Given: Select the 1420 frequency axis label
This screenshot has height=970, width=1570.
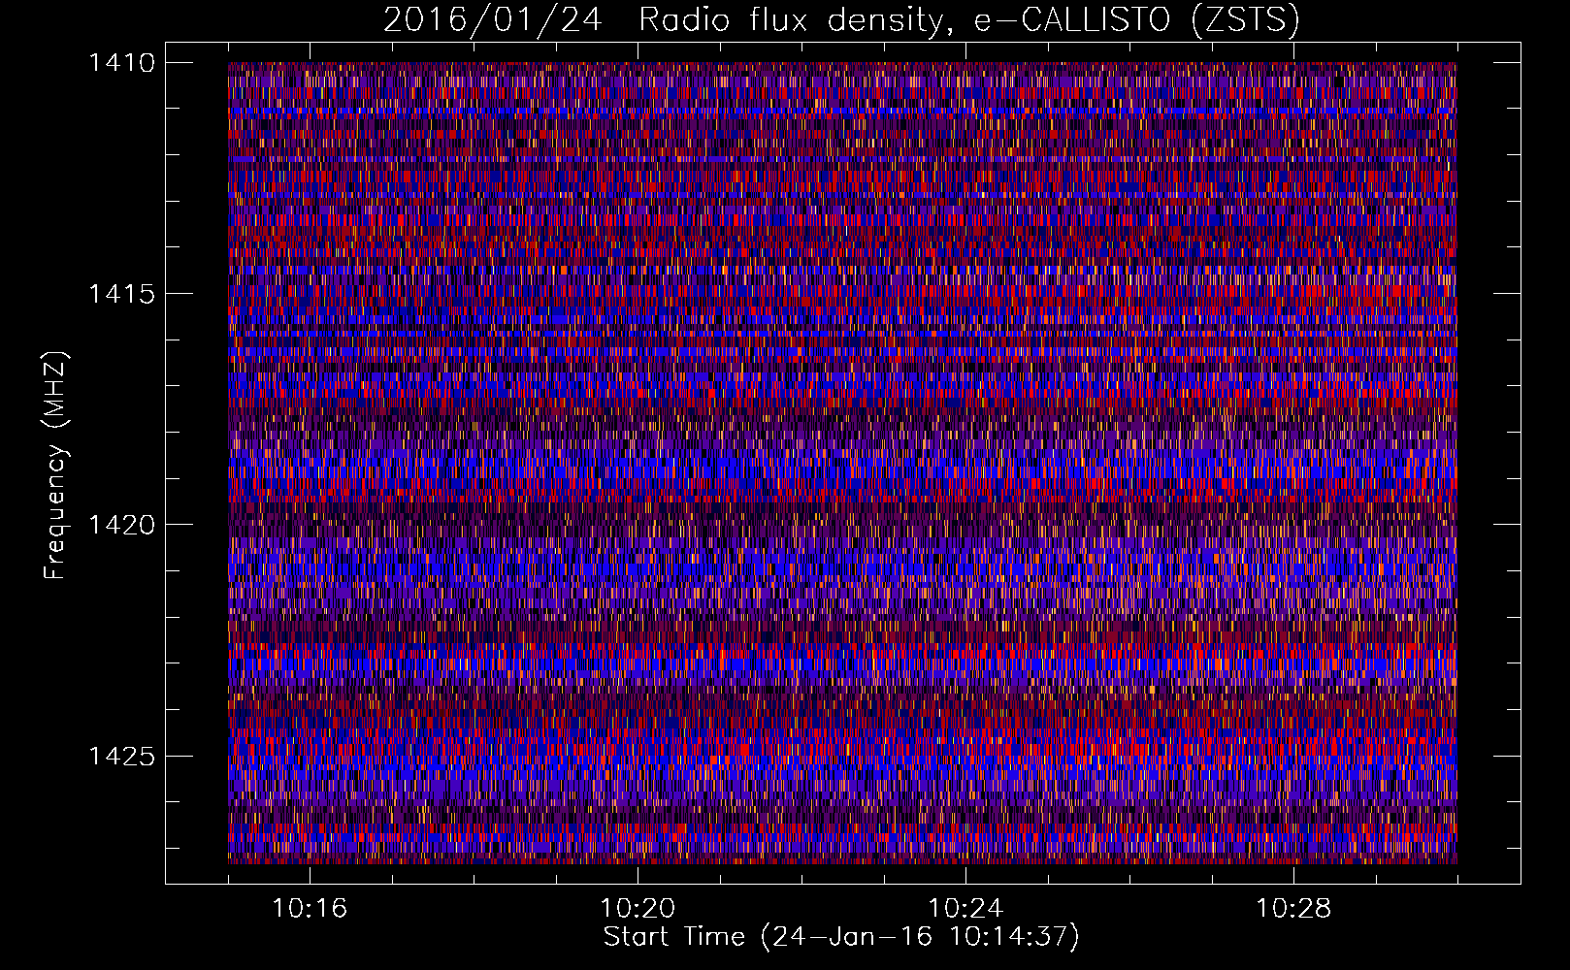Looking at the screenshot, I should (121, 525).
